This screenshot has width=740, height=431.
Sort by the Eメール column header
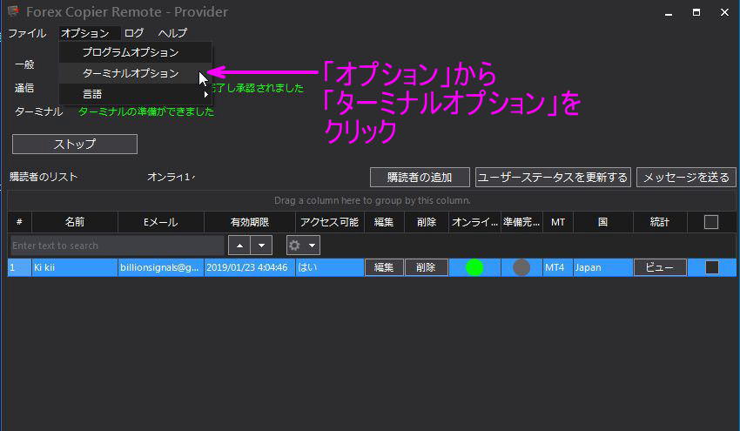tap(160, 222)
